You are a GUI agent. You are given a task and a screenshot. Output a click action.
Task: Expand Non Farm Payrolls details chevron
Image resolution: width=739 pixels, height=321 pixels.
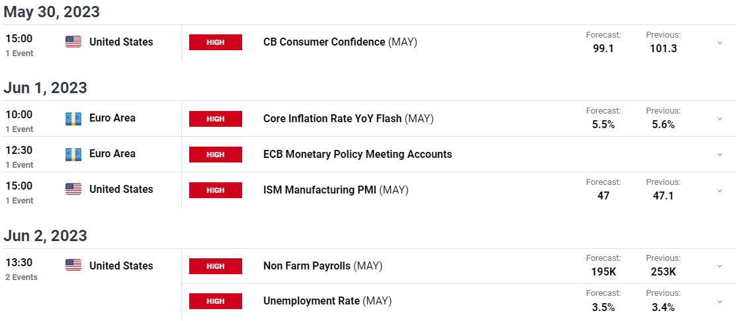[x=720, y=266]
